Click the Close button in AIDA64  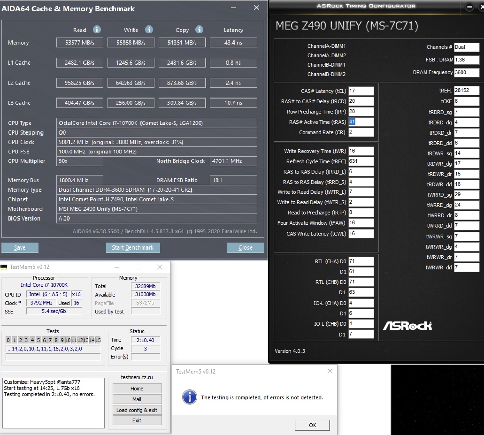click(246, 248)
